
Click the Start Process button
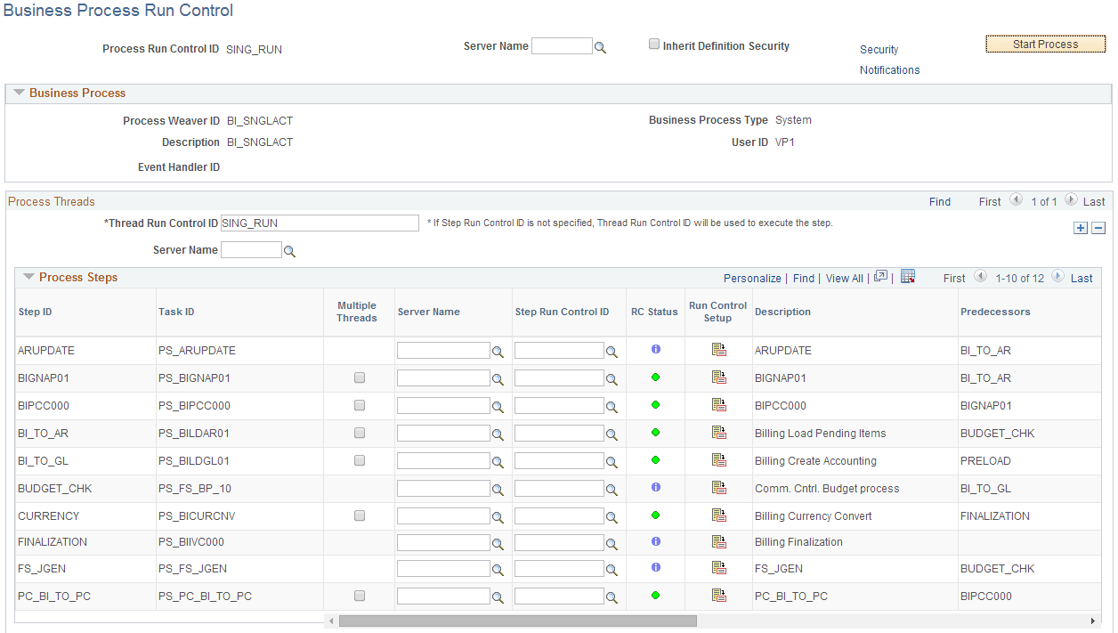(x=1045, y=43)
